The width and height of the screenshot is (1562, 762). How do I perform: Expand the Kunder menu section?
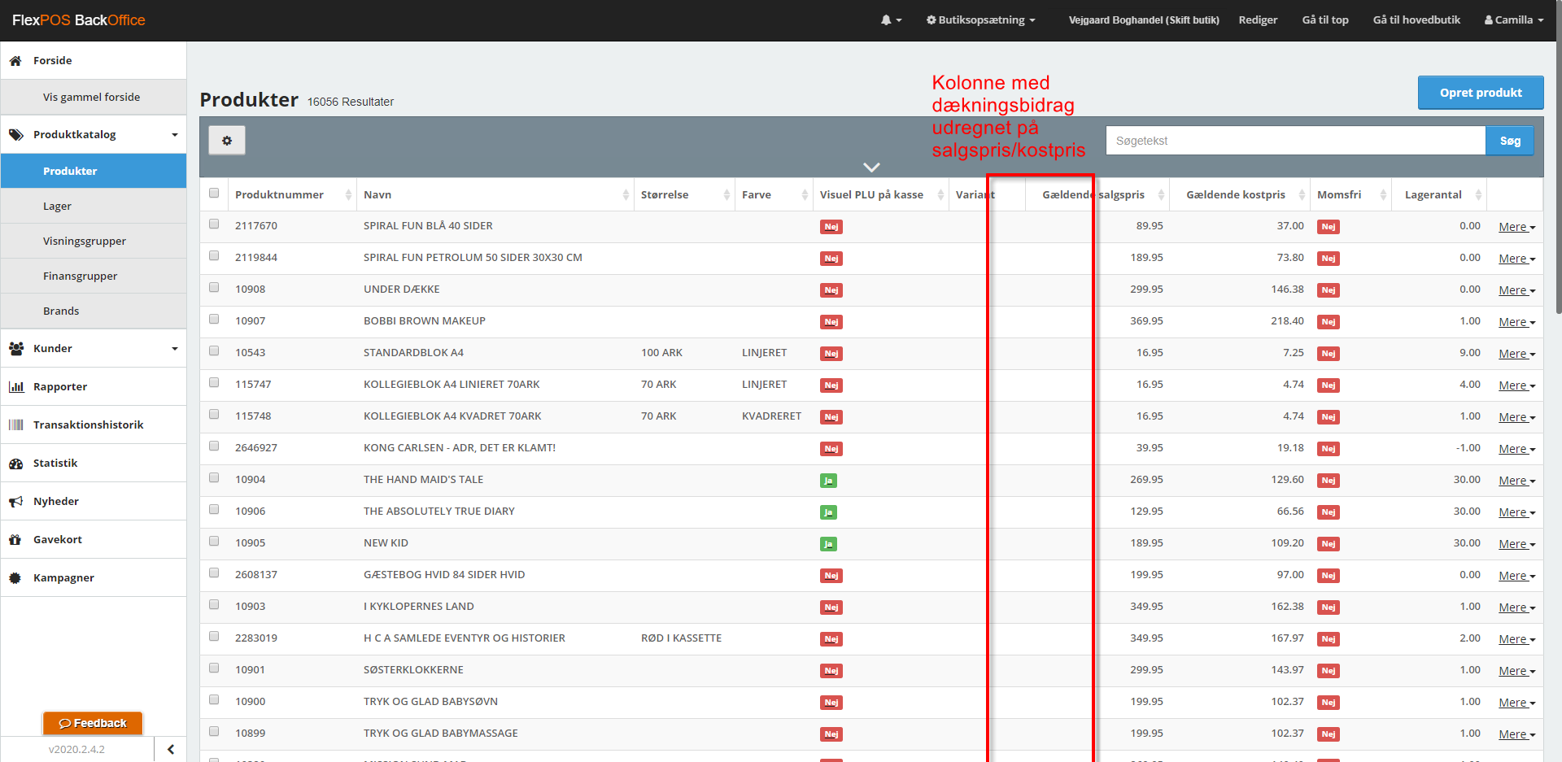174,349
